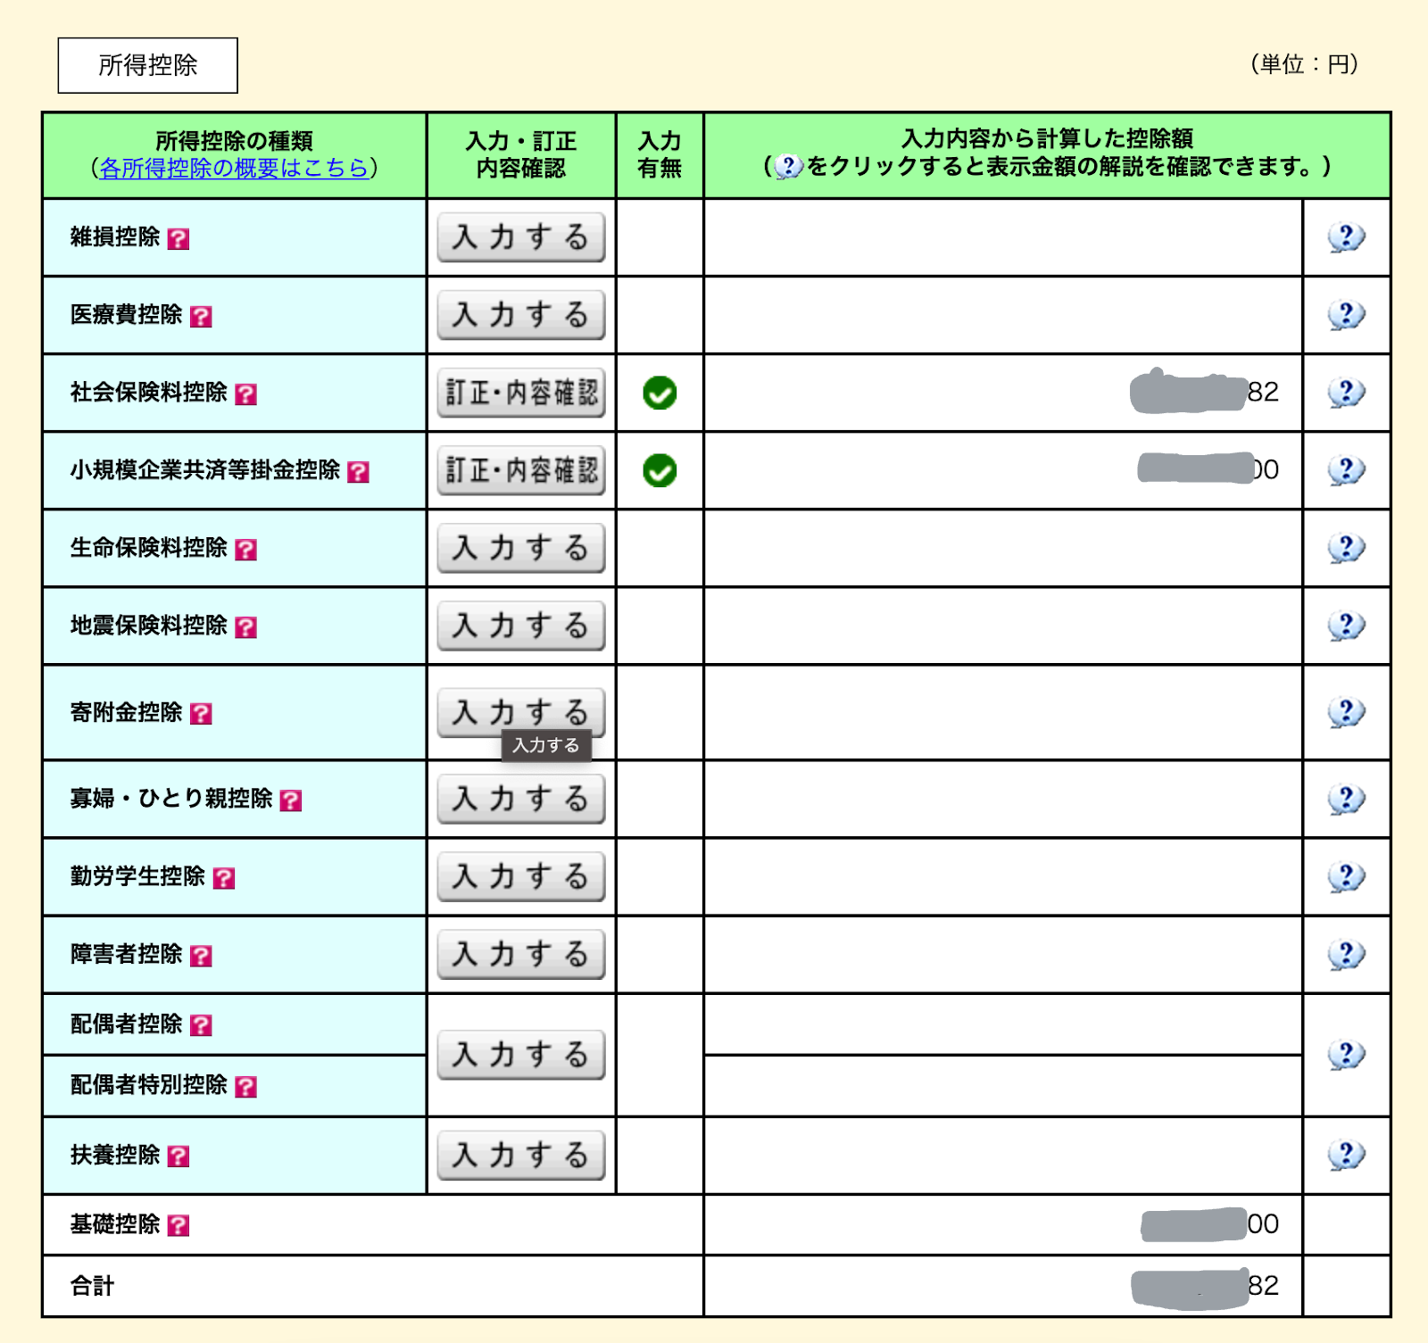Click green checkmark in 社会保険料控除 row
Image resolution: width=1428 pixels, height=1343 pixels.
[x=660, y=393]
